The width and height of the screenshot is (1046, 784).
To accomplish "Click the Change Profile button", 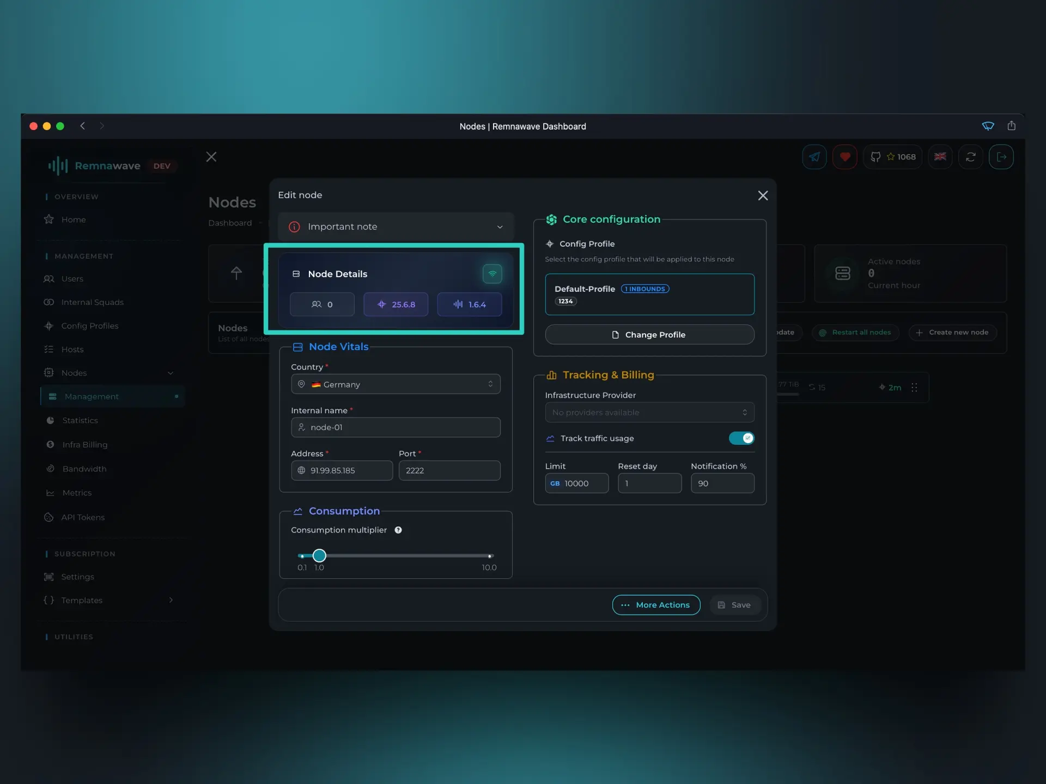I will [x=649, y=334].
